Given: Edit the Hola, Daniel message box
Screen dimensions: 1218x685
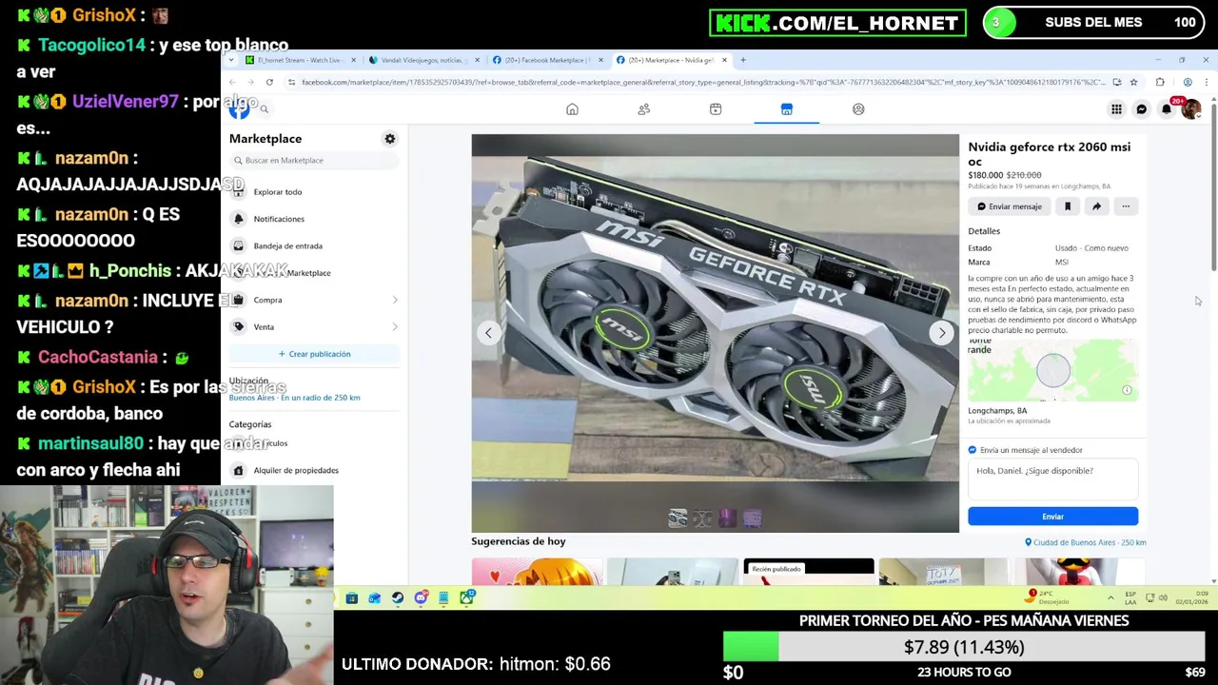Looking at the screenshot, I should point(1052,479).
